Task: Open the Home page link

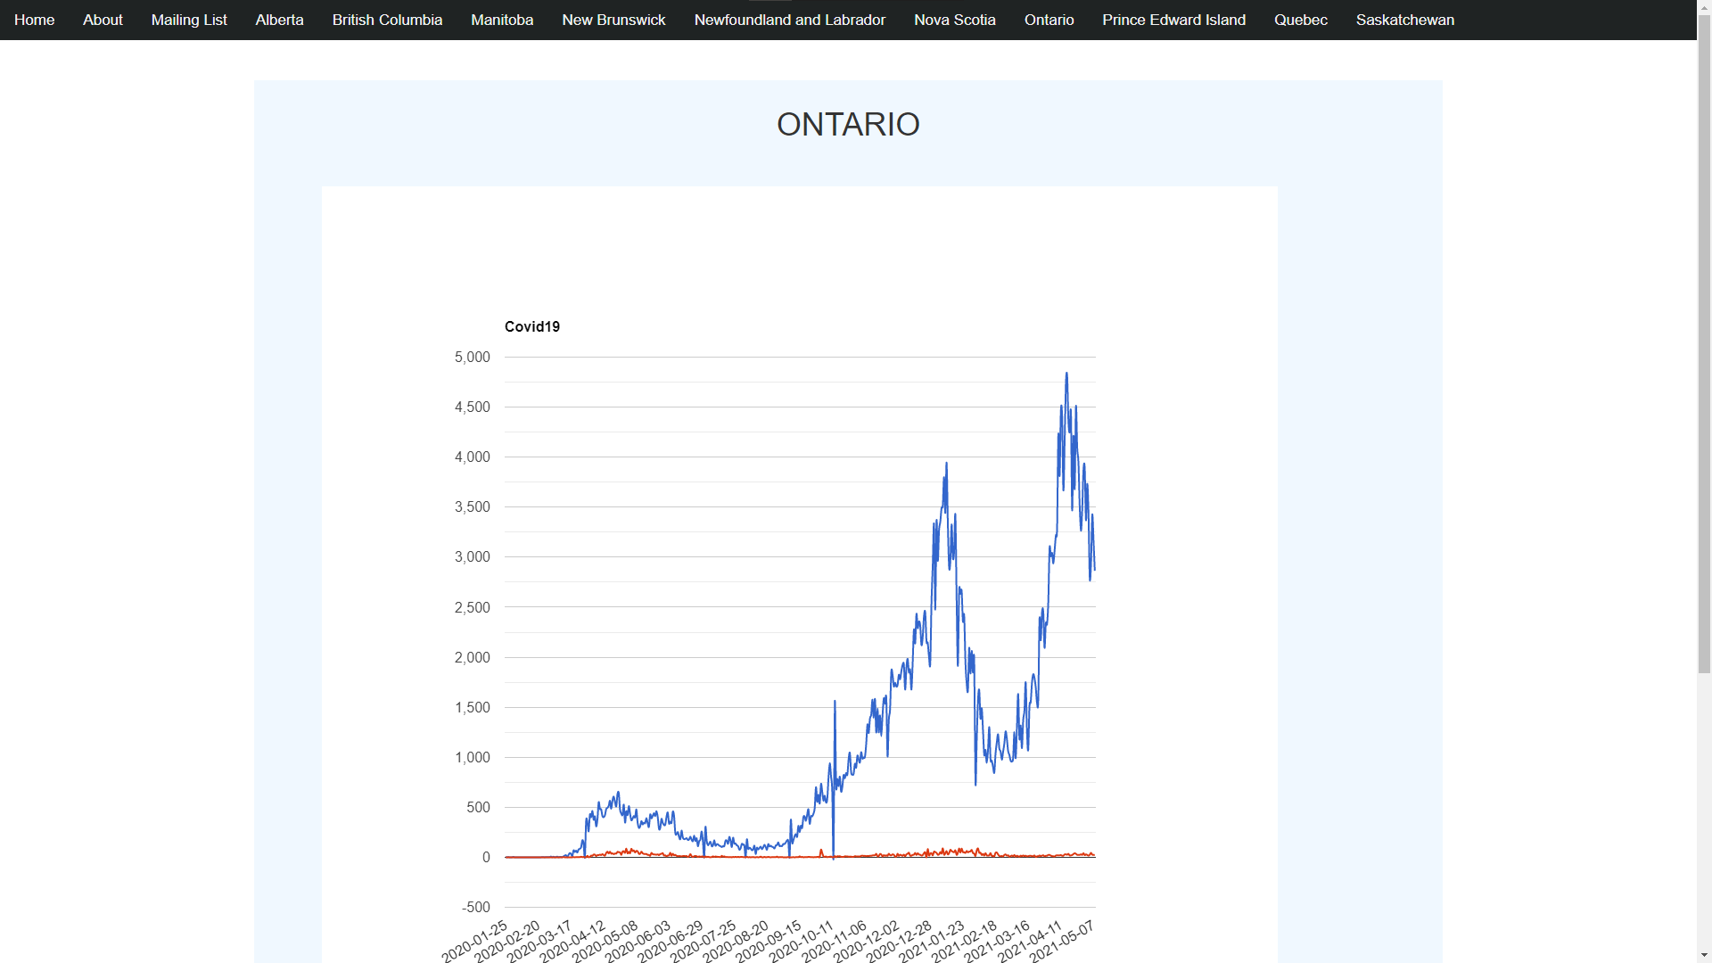Action: pyautogui.click(x=34, y=20)
